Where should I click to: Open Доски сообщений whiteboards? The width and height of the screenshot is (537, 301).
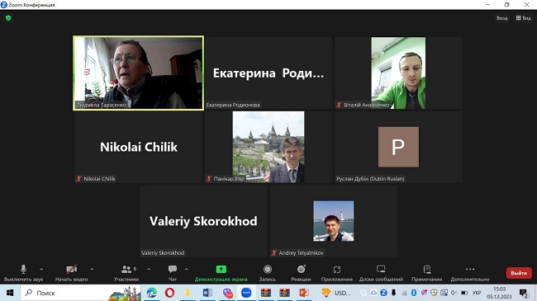coord(381,273)
